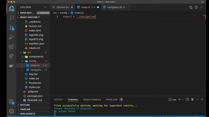This screenshot has width=209, height=117.
Task: Open the new terminal launch profile dropdown
Action: point(183,99)
